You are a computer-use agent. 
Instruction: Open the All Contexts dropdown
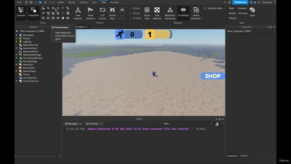point(94,123)
